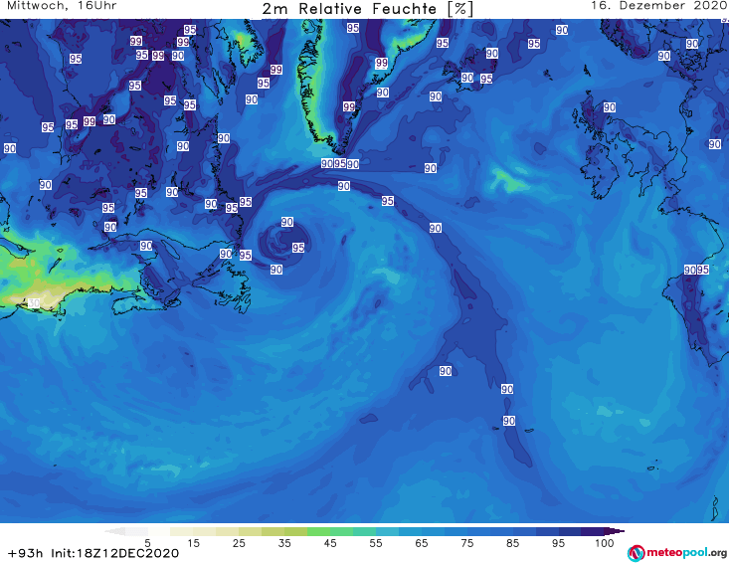The width and height of the screenshot is (729, 563).
Task: Click legend value '100' on color bar
Action: coord(605,543)
